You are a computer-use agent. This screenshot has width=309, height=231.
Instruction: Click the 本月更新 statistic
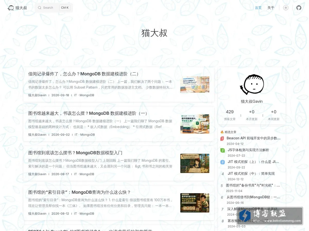point(252,115)
